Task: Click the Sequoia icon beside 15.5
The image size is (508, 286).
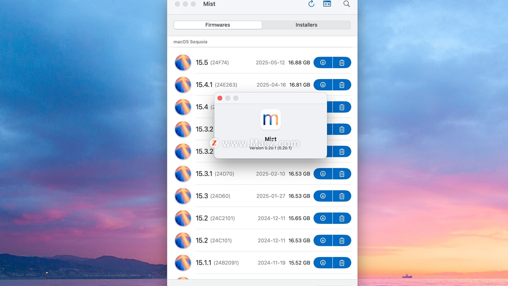Action: point(183,62)
